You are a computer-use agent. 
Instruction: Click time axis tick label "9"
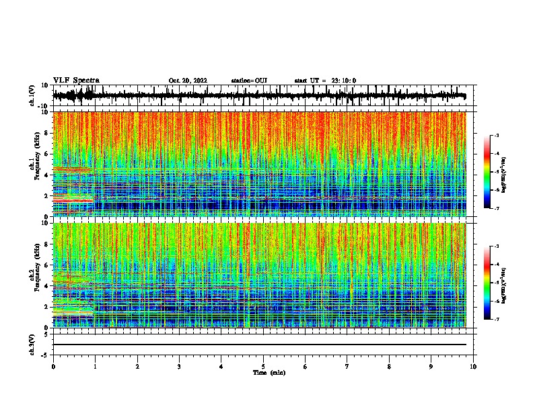coord(431,367)
